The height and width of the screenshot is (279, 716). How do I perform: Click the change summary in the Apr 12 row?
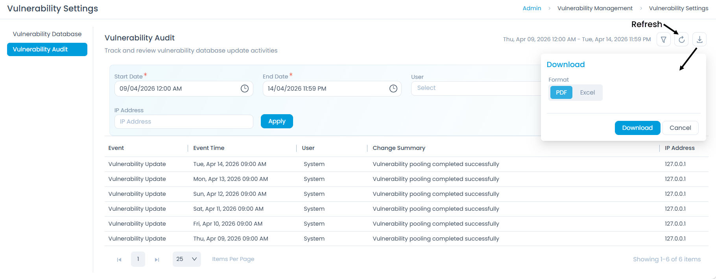click(x=436, y=194)
